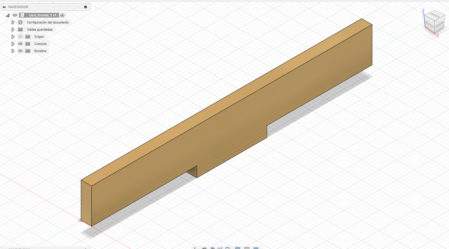Viewport: 449px width, 249px height.
Task: Open the Display Settings icon
Action: (237, 248)
